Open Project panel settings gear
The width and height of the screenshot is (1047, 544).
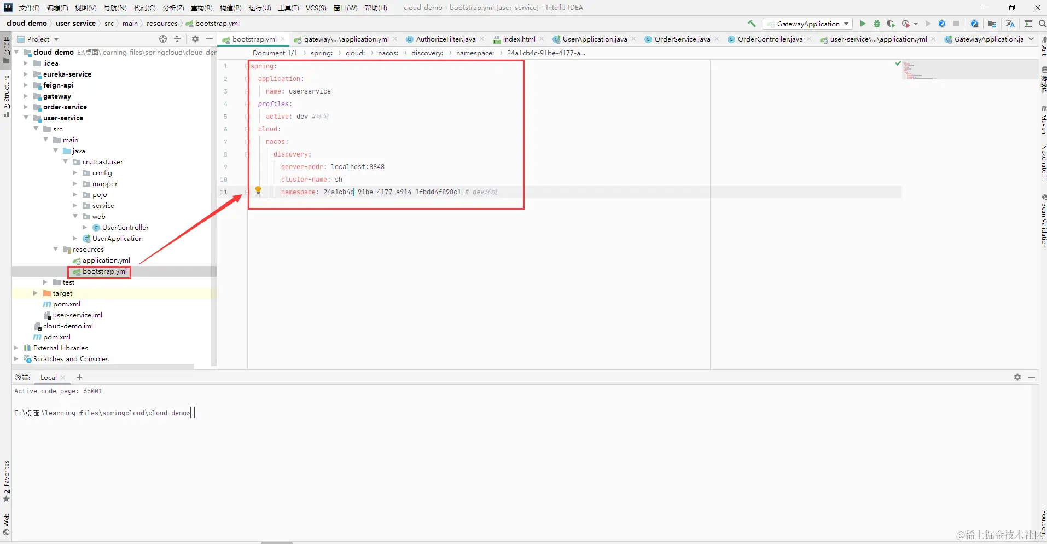[x=195, y=39]
